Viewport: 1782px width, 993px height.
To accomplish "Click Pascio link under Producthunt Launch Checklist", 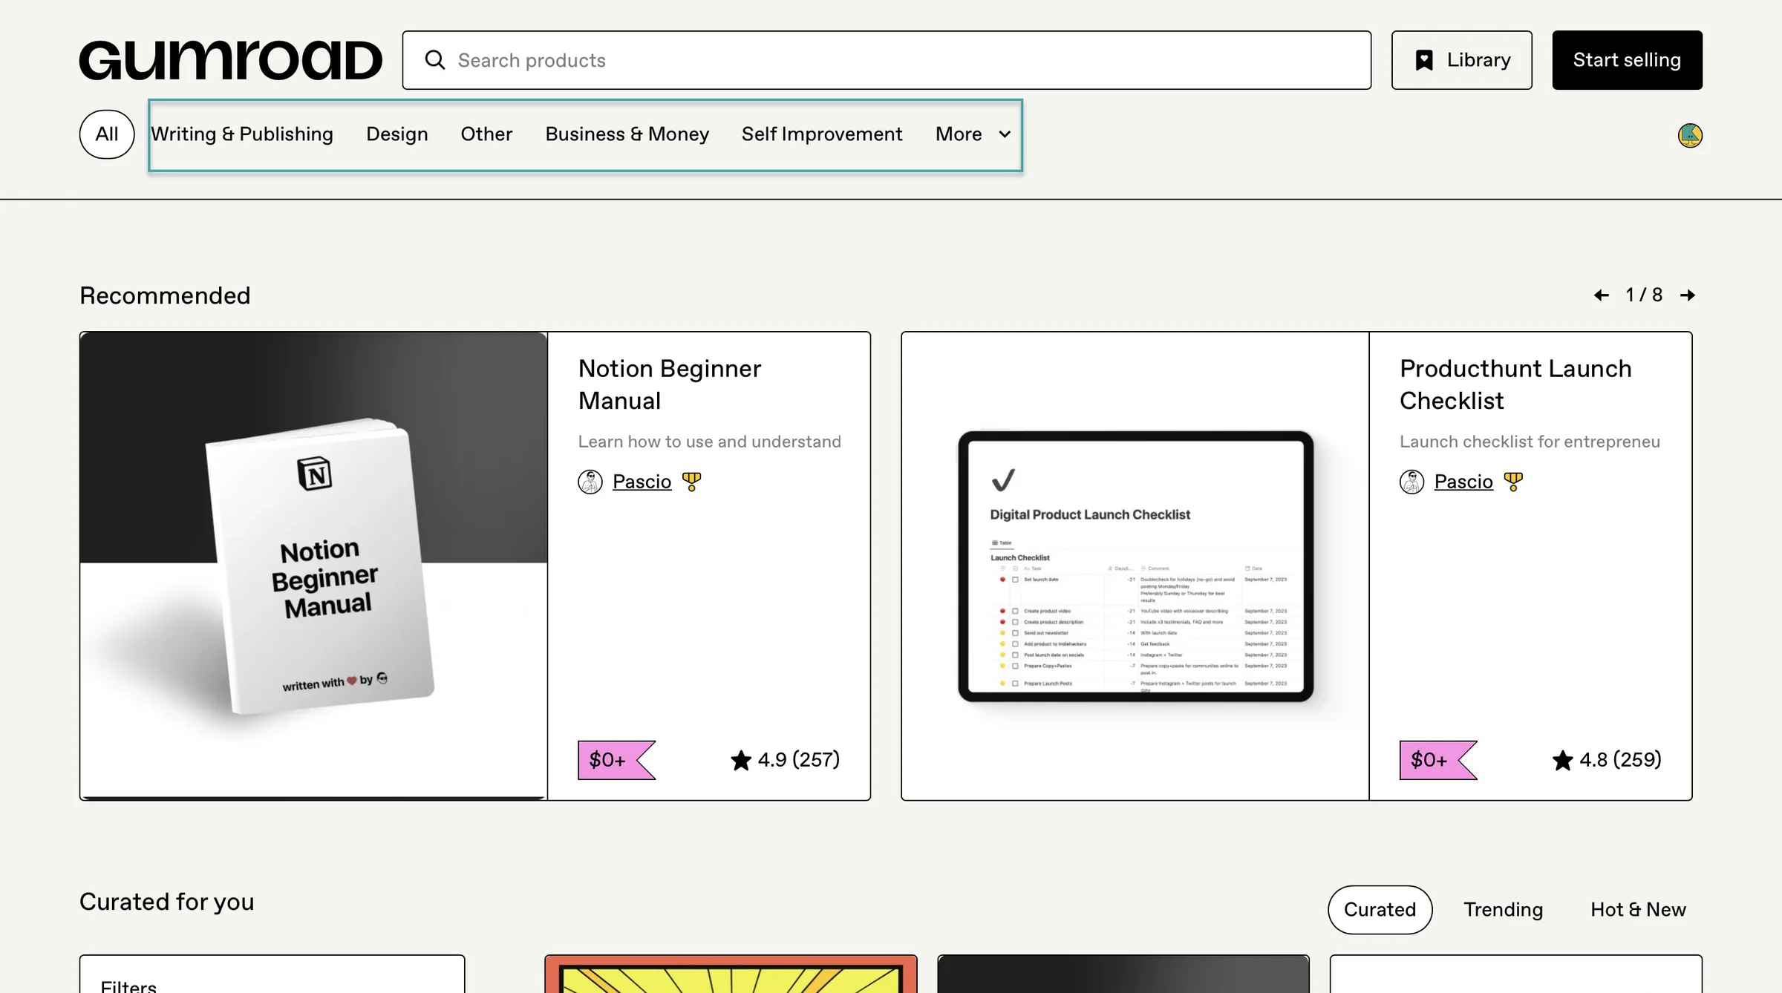I will click(x=1463, y=482).
